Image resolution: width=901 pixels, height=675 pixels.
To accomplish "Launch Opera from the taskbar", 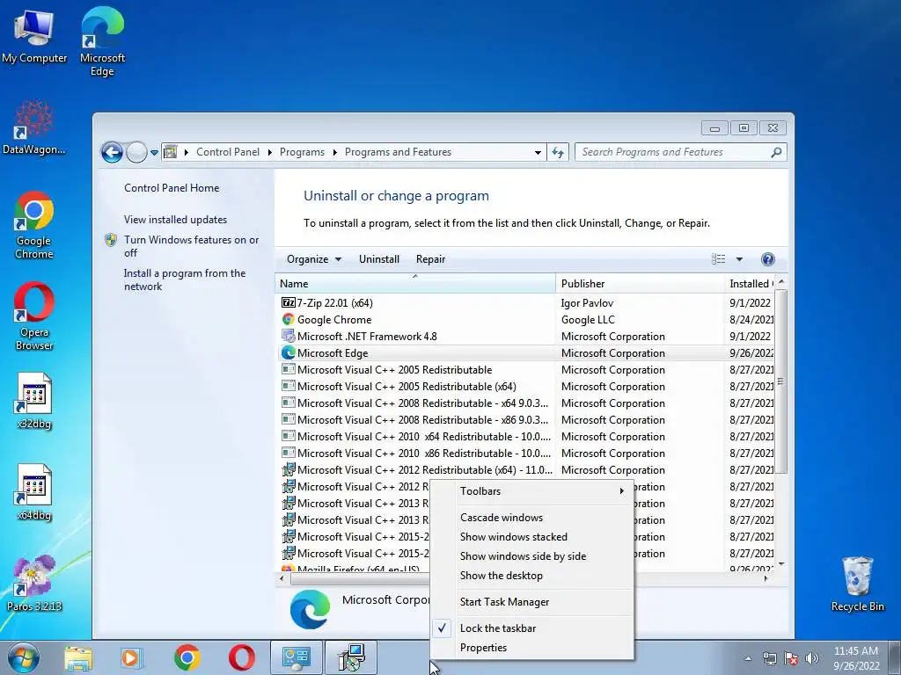I will [242, 657].
